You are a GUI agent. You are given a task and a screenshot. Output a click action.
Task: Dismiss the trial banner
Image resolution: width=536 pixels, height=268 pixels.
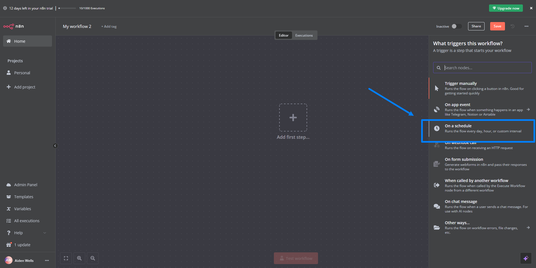(x=531, y=8)
